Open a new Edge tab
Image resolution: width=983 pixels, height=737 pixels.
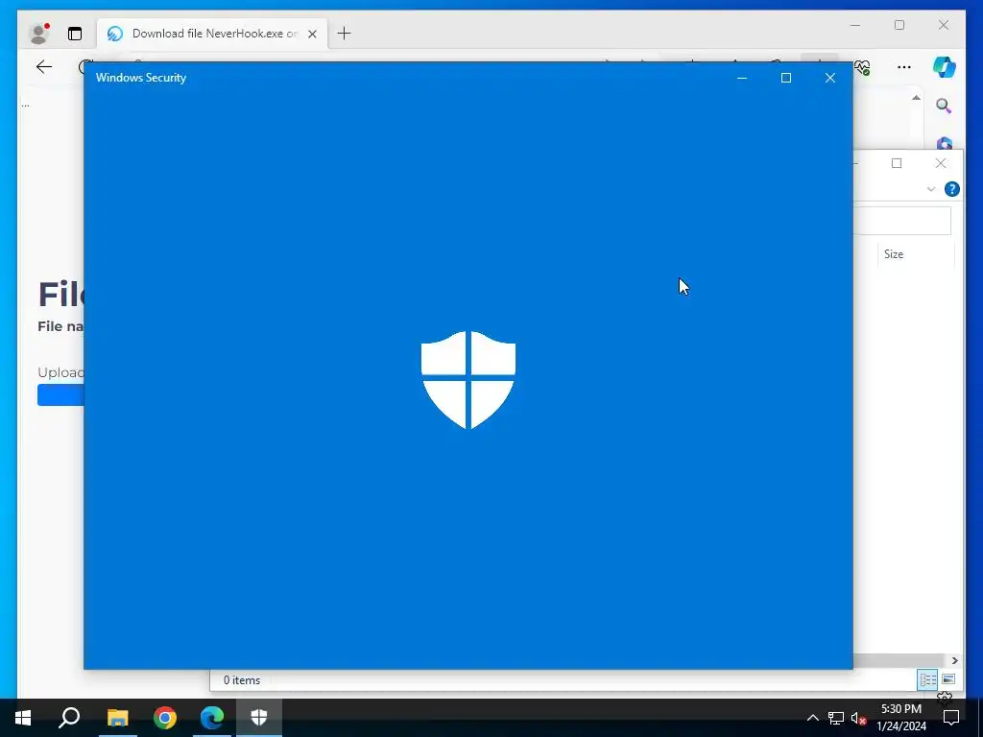click(x=345, y=34)
